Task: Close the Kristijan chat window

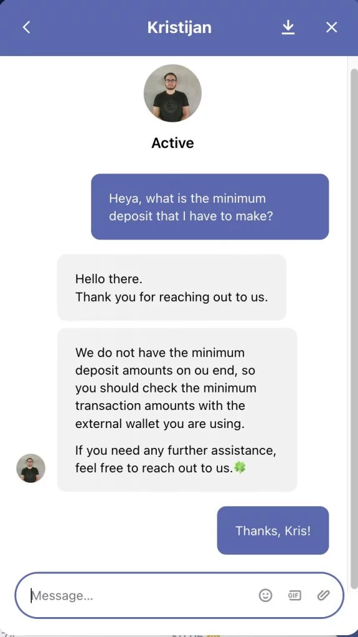Action: 332,27
